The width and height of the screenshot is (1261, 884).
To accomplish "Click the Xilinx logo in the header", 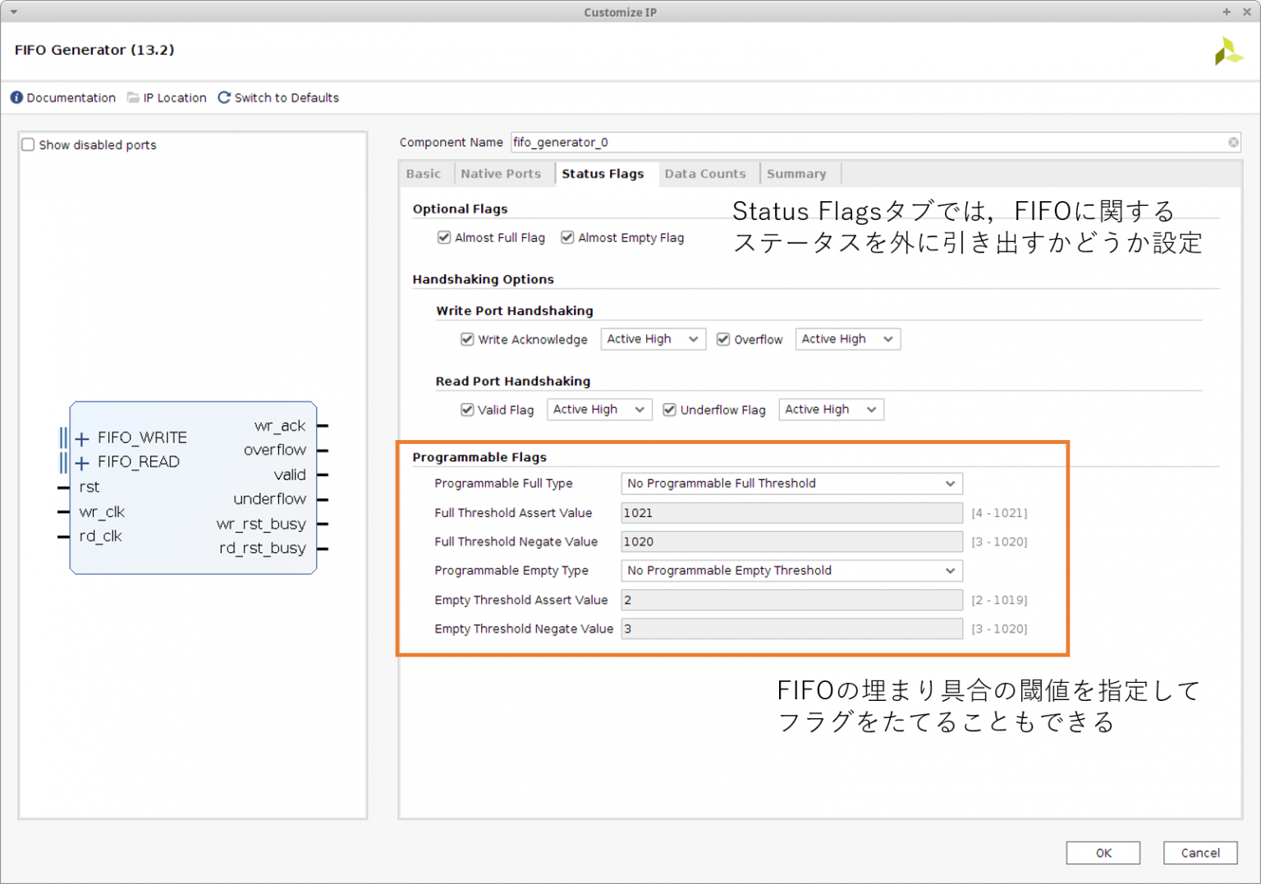I will click(1227, 52).
